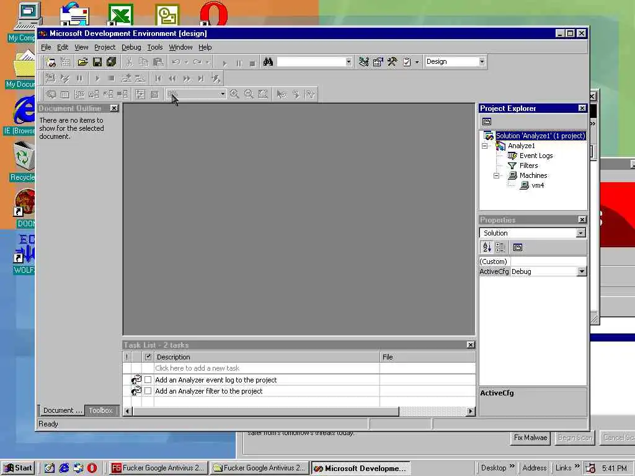
Task: Click the Cut scissors icon
Action: pos(129,62)
